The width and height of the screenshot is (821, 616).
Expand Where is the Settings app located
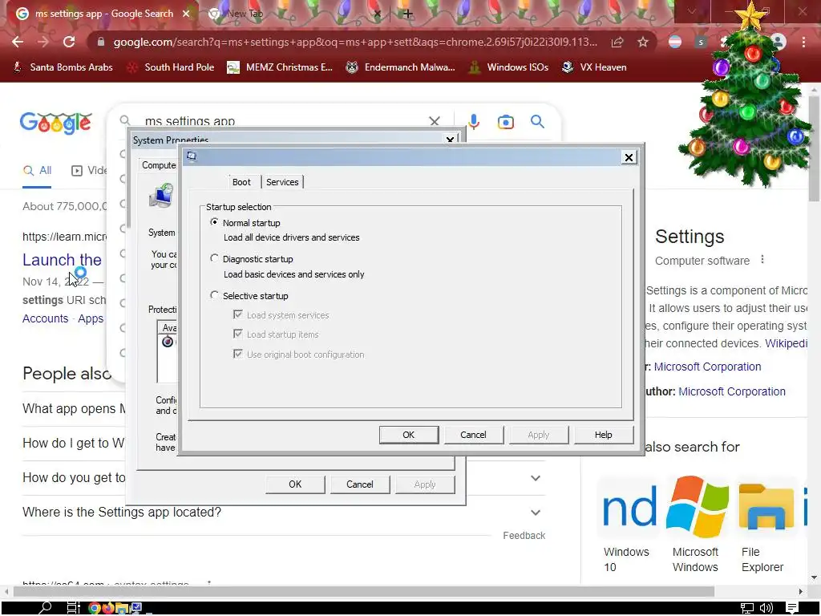point(535,513)
